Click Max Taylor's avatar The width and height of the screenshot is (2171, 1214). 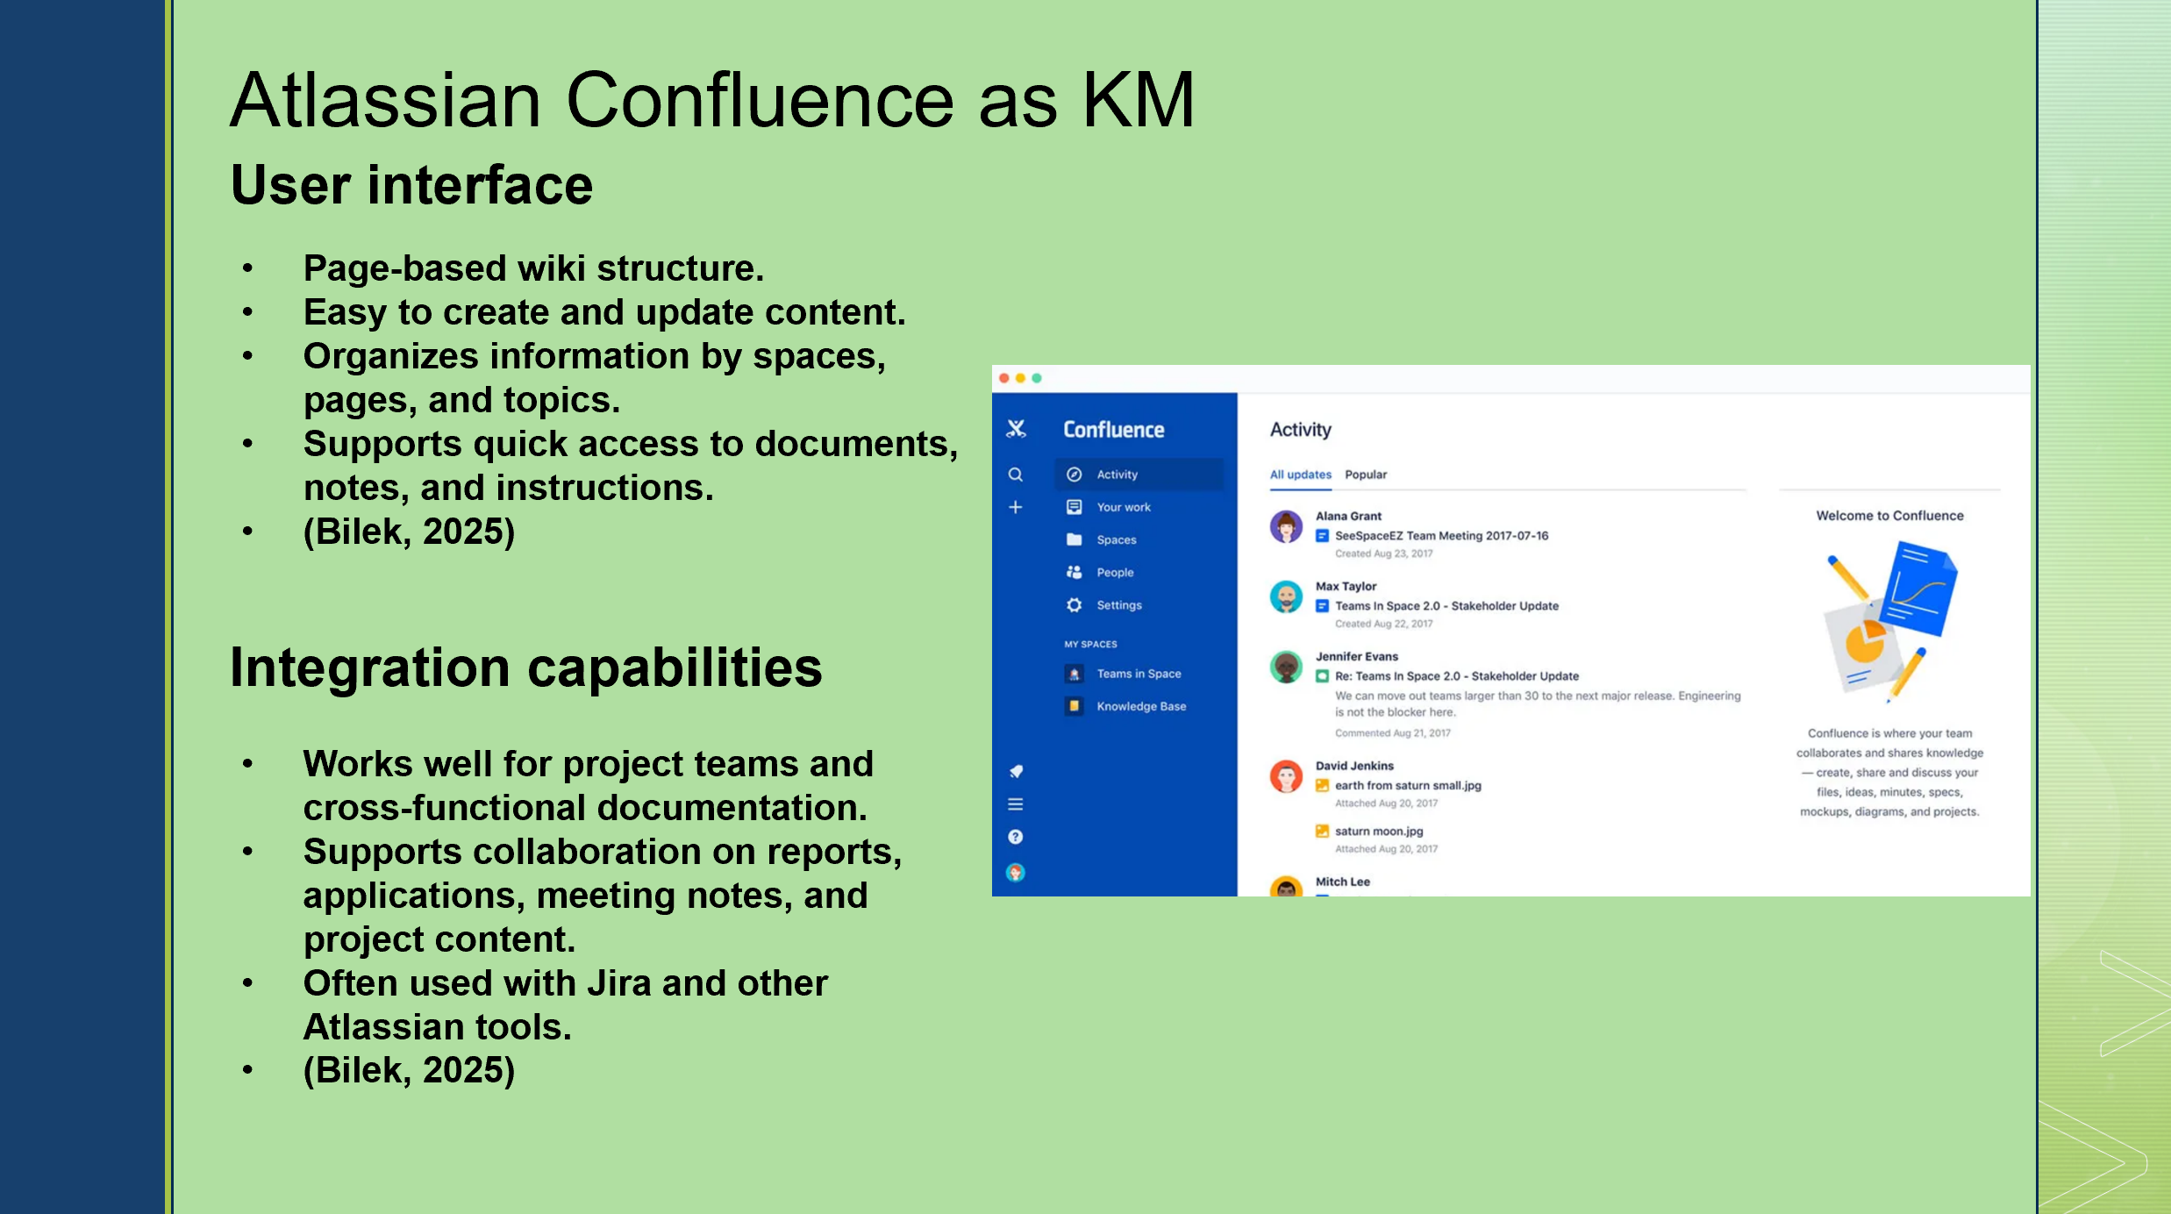click(x=1286, y=596)
